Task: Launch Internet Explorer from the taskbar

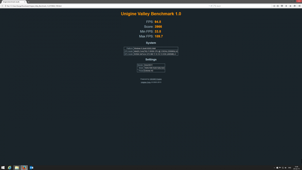Action: [10, 167]
